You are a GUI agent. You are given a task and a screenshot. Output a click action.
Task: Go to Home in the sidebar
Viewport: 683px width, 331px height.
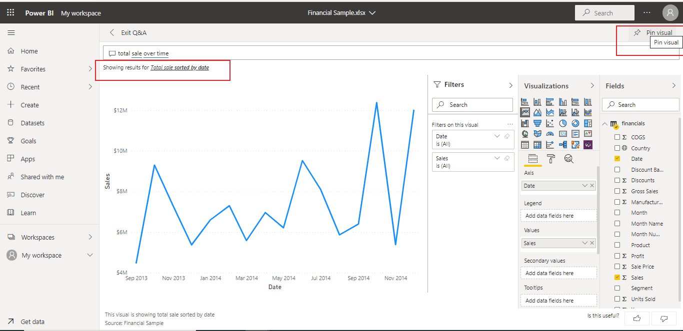click(29, 51)
